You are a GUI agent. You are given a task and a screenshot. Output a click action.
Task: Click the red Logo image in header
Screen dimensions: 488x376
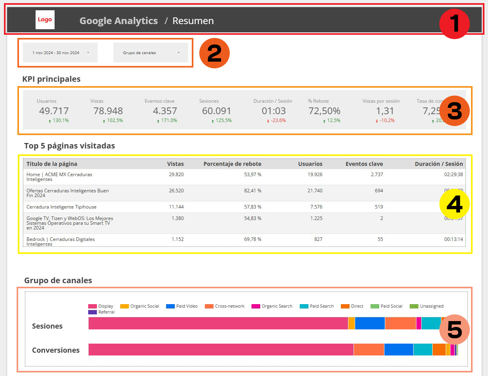(45, 20)
